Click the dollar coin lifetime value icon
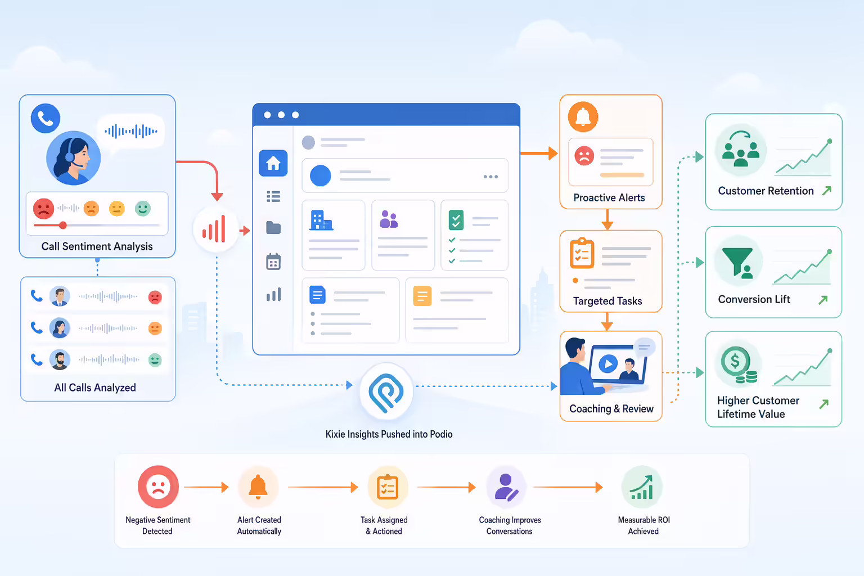The image size is (864, 576). [x=739, y=364]
